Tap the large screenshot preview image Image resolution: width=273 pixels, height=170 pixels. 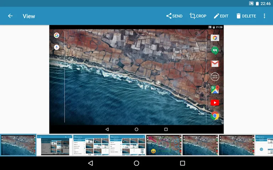[x=136, y=79]
